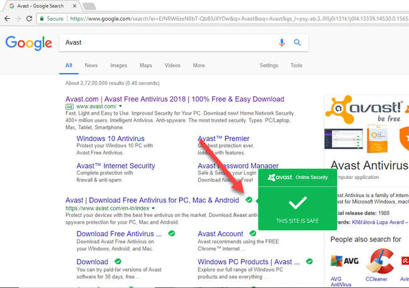Click safe checkmark next to Avast Download Free Antivirus for PC
Image resolution: width=409 pixels, height=288 pixels.
(249, 200)
